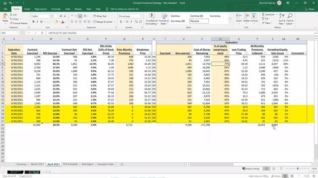Image resolution: width=318 pixels, height=178 pixels.
Task: Open Format as Table gallery
Action: [163, 19]
